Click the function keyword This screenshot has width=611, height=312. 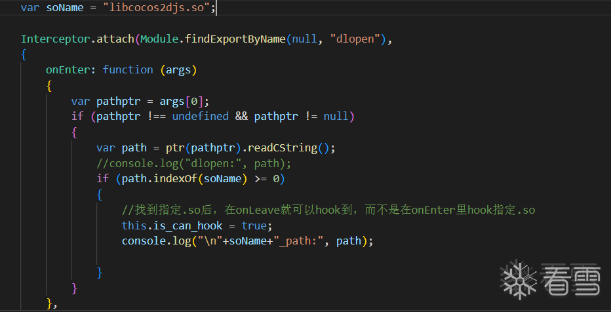(x=128, y=69)
